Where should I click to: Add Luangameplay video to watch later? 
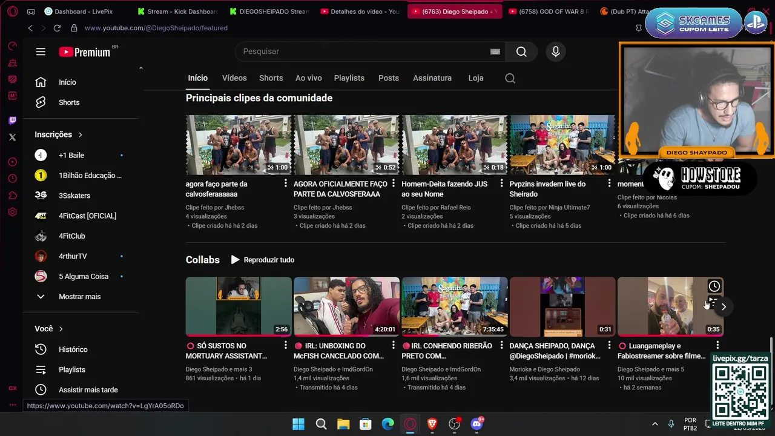pos(714,286)
